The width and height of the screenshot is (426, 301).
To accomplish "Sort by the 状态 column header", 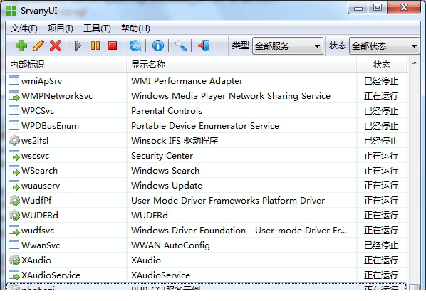I will click(x=382, y=65).
